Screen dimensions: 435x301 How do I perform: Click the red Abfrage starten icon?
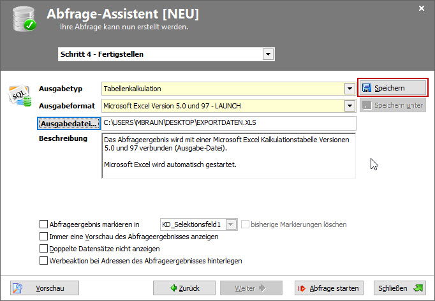[302, 288]
